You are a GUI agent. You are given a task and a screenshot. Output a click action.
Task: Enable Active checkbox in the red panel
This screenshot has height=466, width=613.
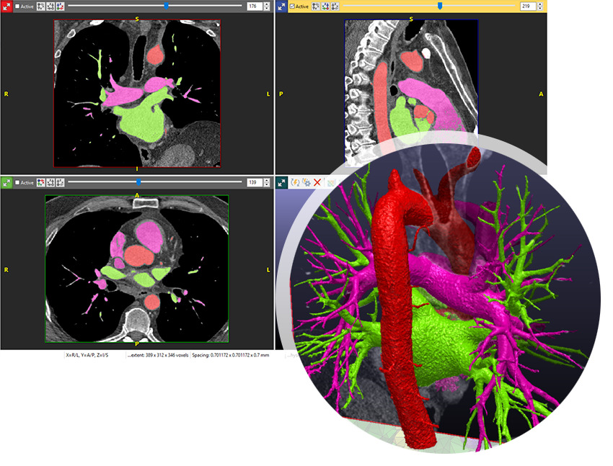18,6
